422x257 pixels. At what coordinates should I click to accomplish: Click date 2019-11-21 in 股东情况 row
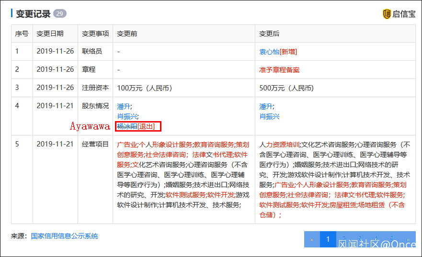click(55, 106)
